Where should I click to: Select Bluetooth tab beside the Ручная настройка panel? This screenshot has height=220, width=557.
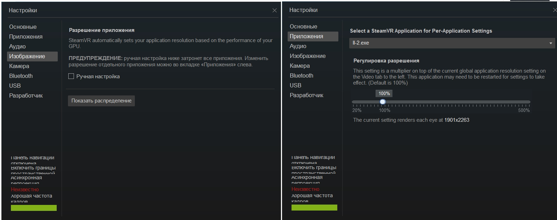pos(21,76)
